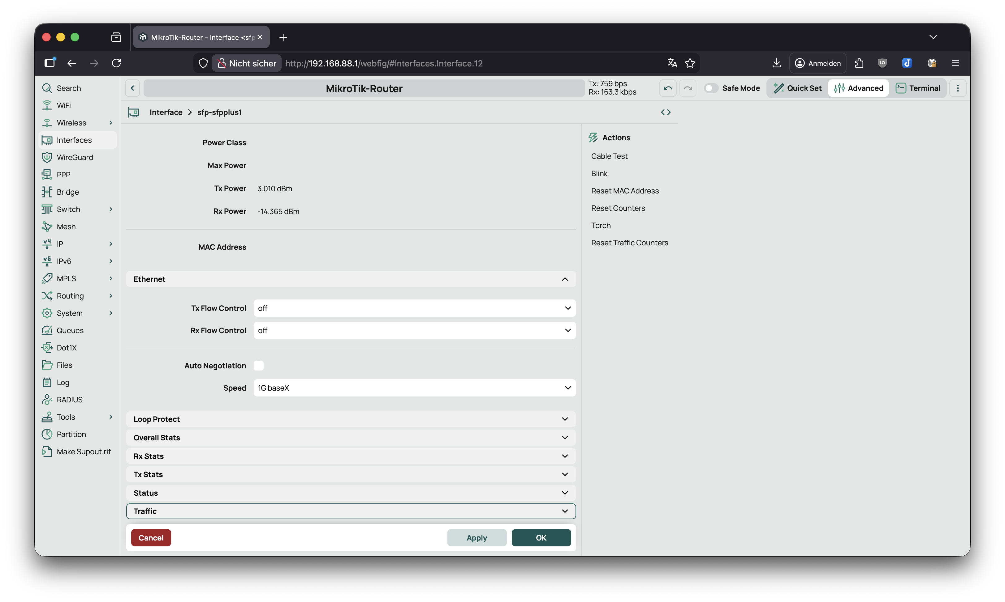
Task: Click the tracking protection shield icon
Action: 203,63
